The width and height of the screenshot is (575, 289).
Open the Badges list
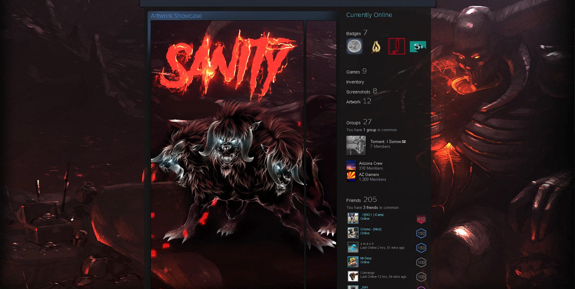point(354,34)
